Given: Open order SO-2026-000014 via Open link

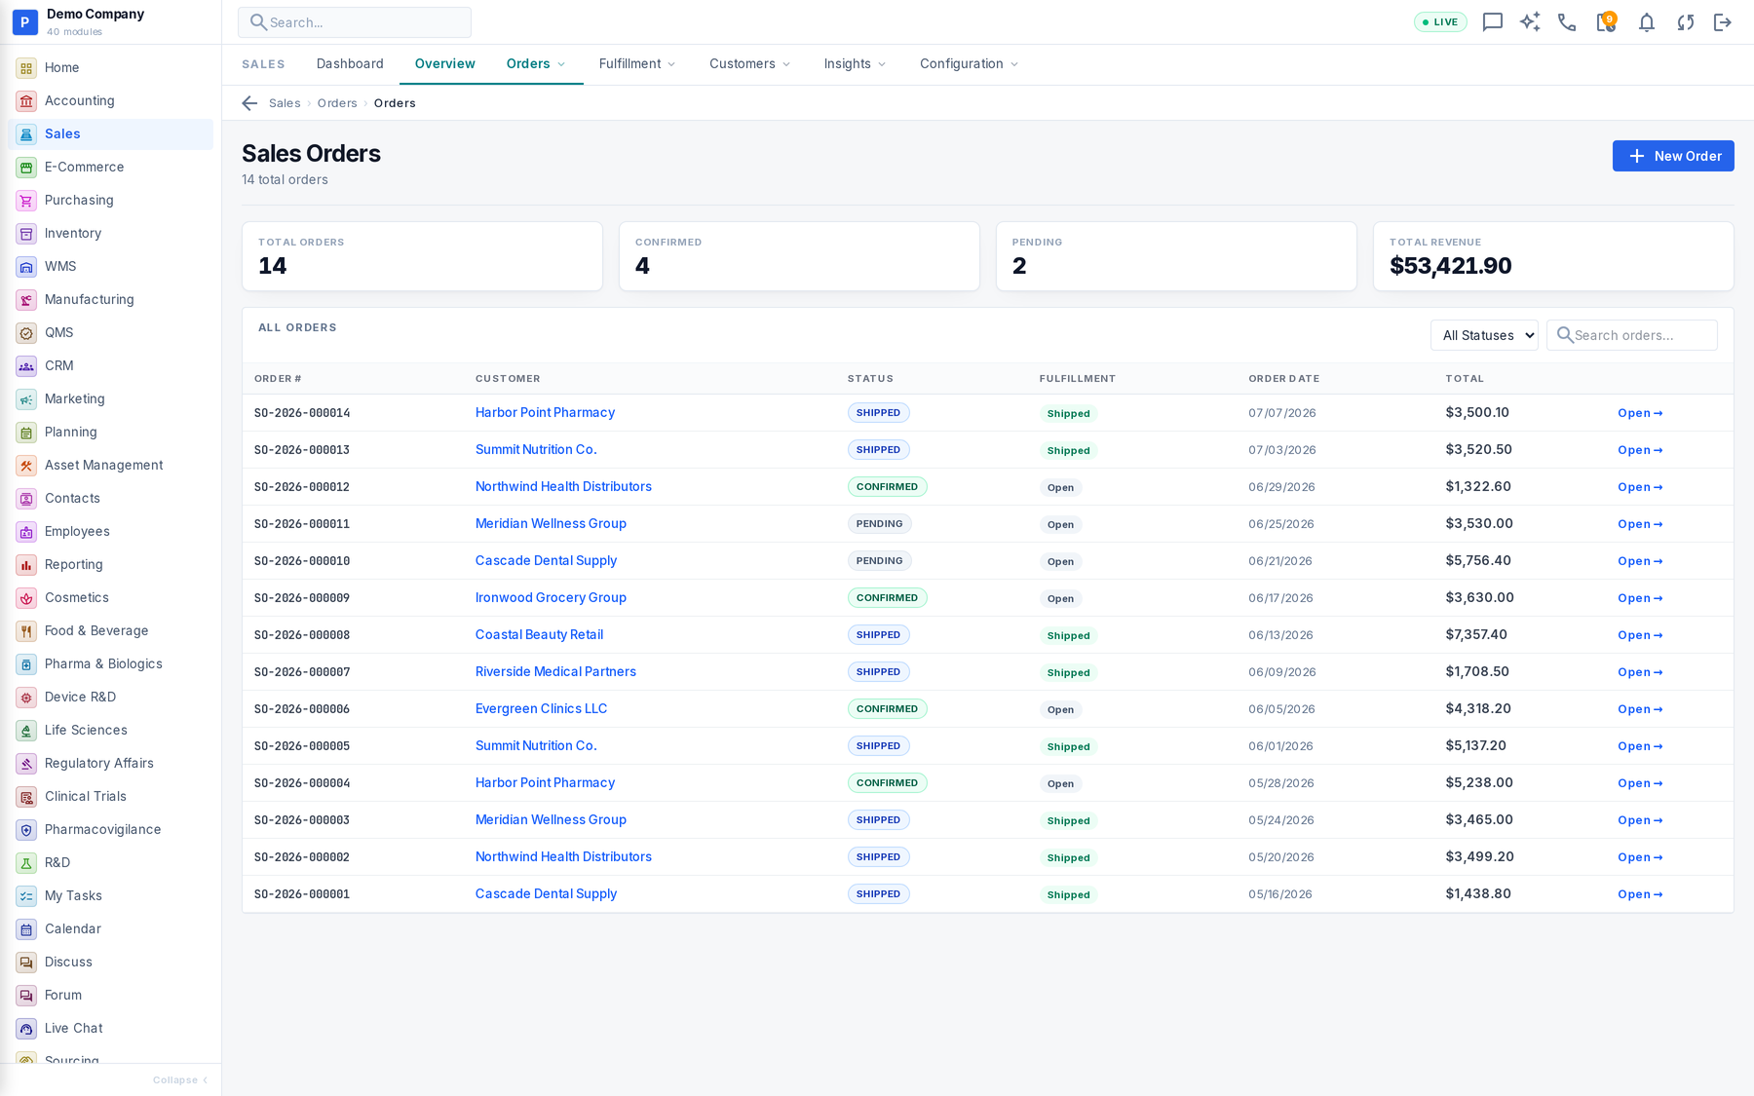Looking at the screenshot, I should [x=1640, y=413].
